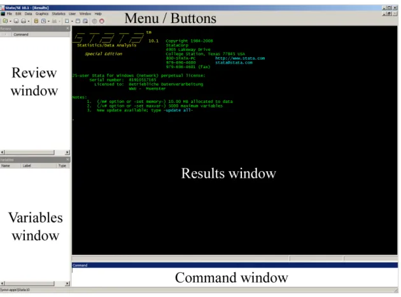Expand the Do-file Editor dropdown arrow
The image size is (401, 297).
click(72, 21)
